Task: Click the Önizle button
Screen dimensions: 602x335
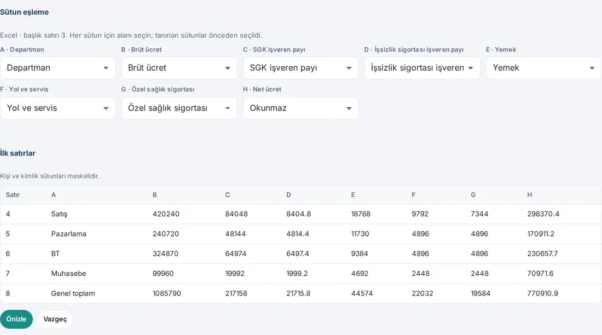Action: [16, 319]
